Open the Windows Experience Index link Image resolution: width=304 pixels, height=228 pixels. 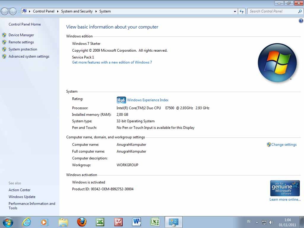tap(148, 100)
